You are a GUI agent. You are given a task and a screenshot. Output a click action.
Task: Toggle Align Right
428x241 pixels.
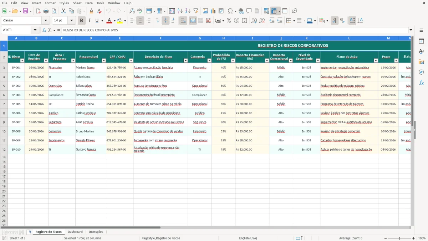148,21
